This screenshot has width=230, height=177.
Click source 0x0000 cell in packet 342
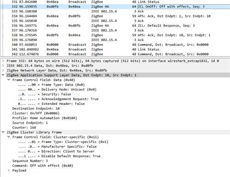[x=52, y=54]
